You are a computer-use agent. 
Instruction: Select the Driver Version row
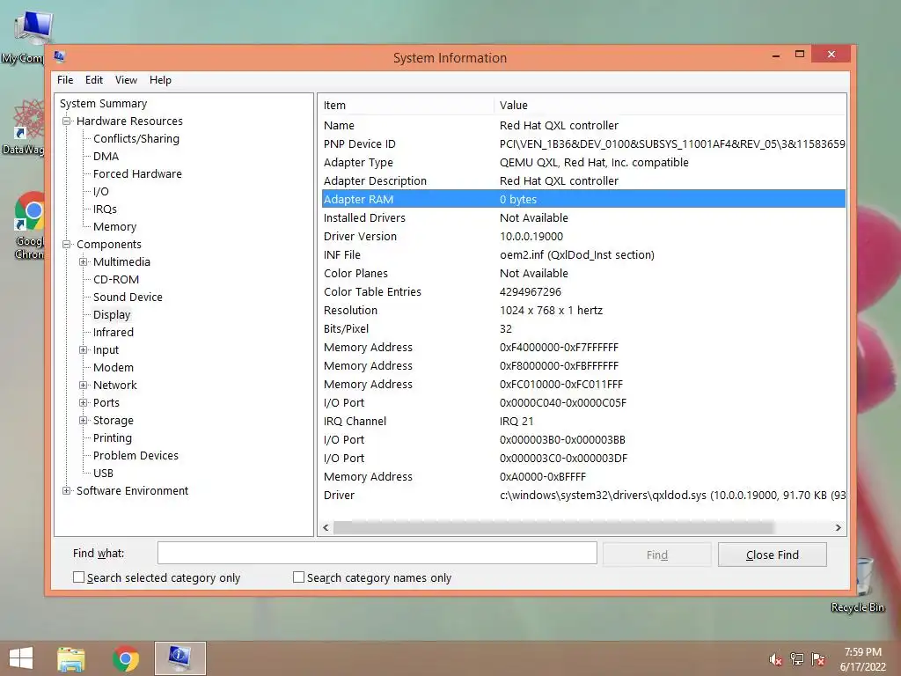583,236
